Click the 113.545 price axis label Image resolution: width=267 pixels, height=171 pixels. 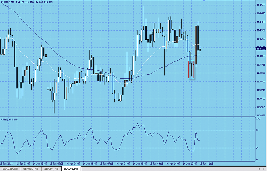pos(261,107)
